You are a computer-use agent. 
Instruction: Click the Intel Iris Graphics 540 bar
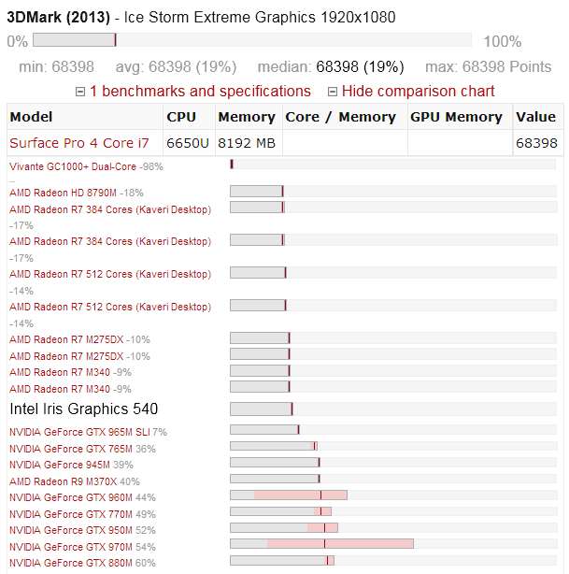[x=393, y=409]
